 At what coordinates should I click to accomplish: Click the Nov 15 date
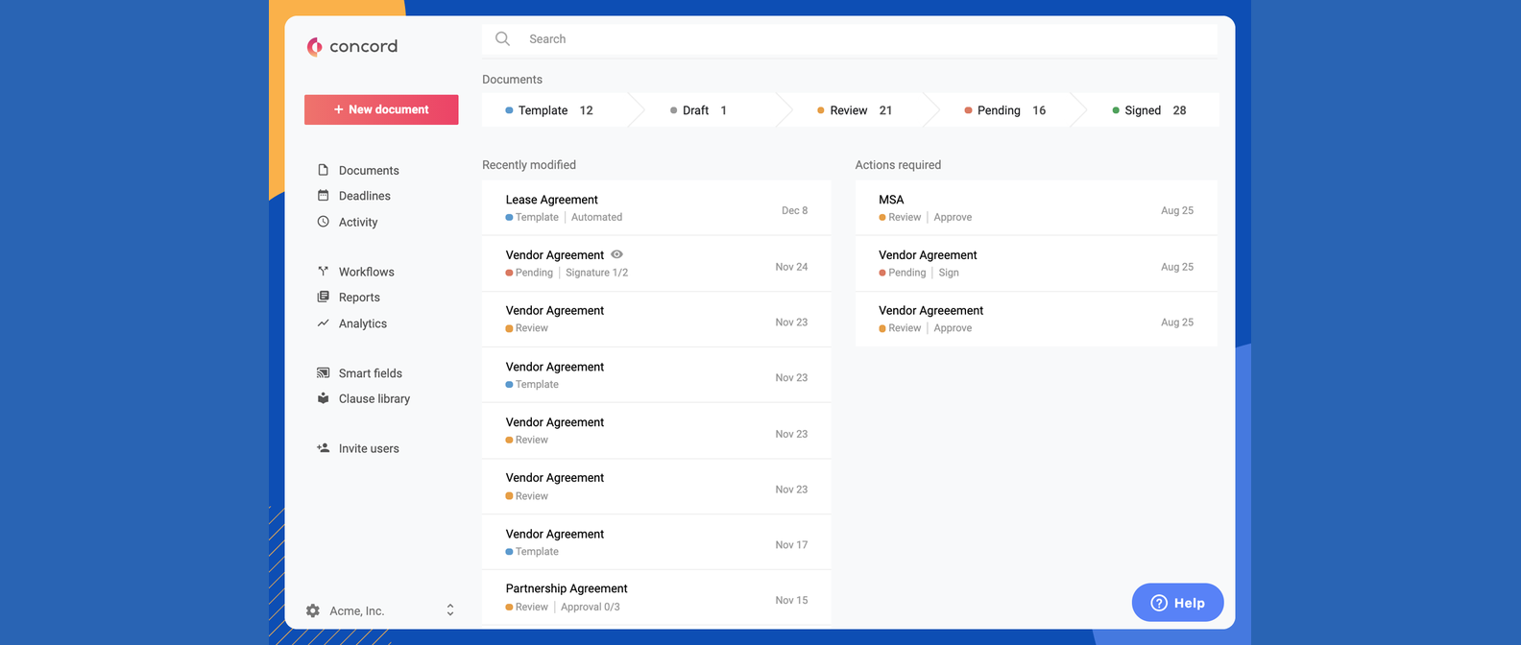[791, 600]
